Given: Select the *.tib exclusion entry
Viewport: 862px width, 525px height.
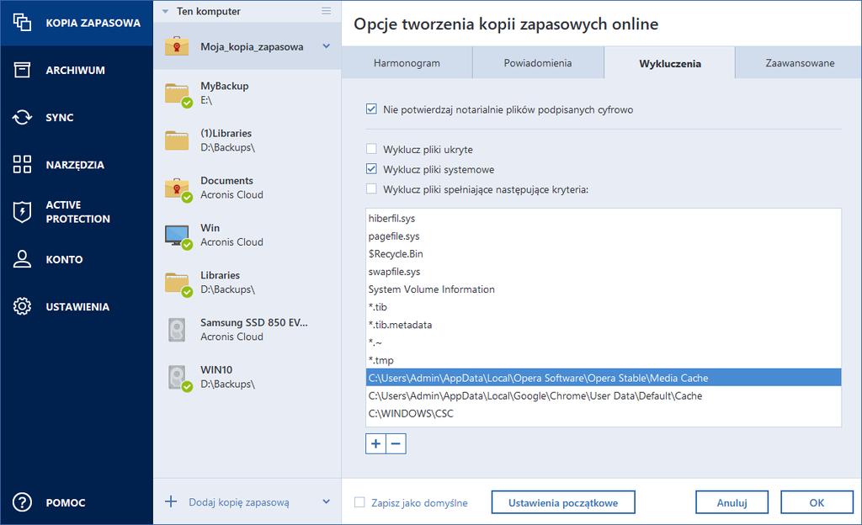Looking at the screenshot, I should click(x=603, y=307).
